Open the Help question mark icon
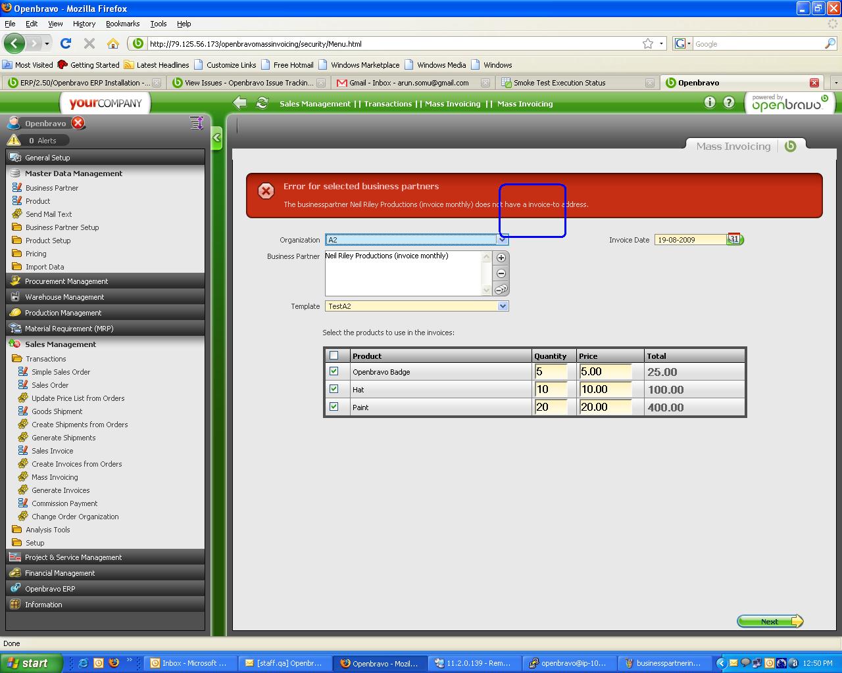842x673 pixels. click(729, 103)
